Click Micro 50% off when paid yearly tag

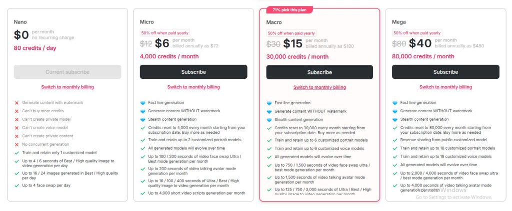pos(164,33)
